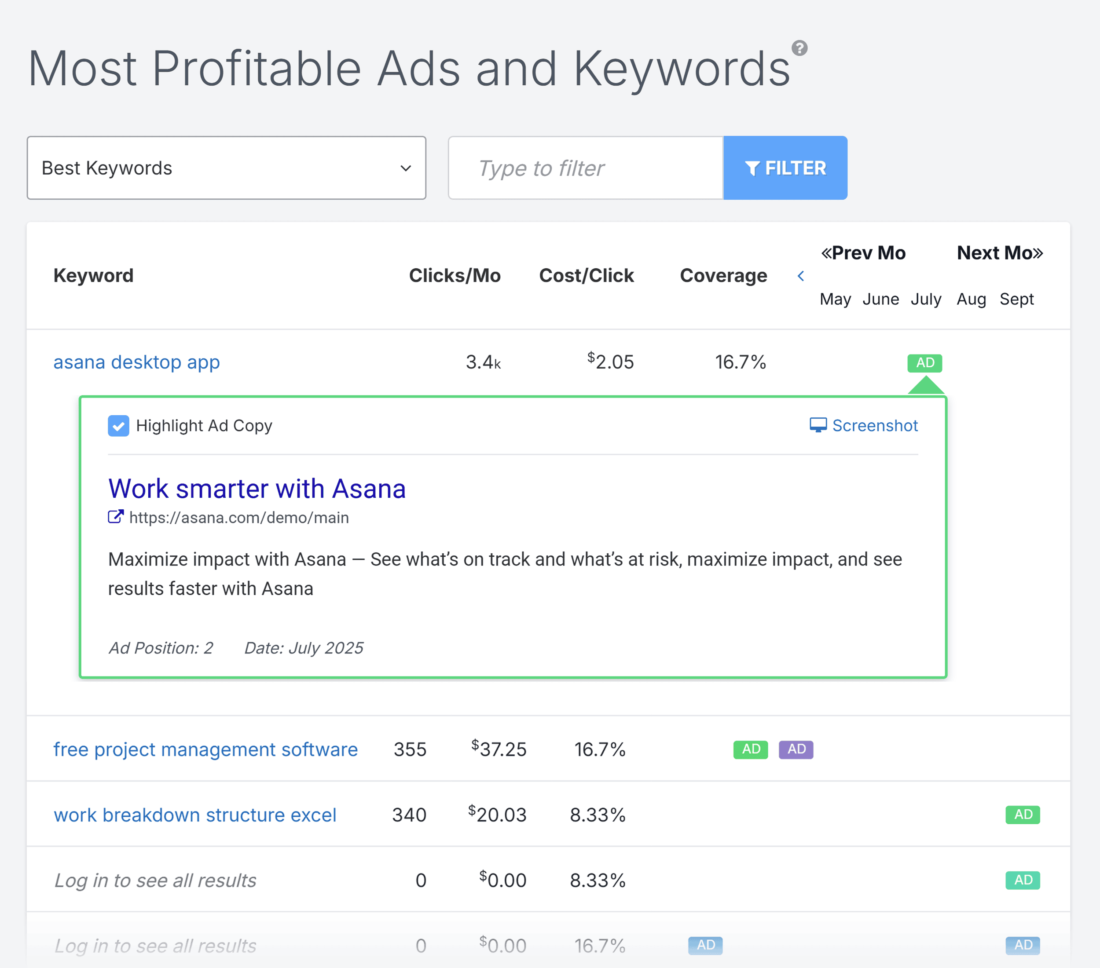Collapse the month columns using the chevron beside Coverage
This screenshot has height=968, width=1100.
(801, 276)
